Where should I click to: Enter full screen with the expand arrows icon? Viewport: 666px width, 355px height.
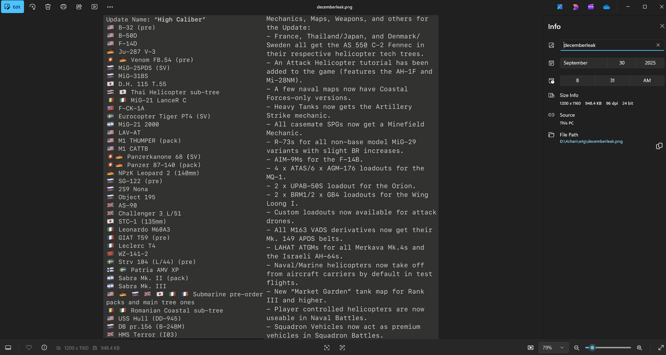pos(661,348)
